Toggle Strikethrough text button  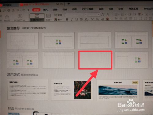[81, 19]
